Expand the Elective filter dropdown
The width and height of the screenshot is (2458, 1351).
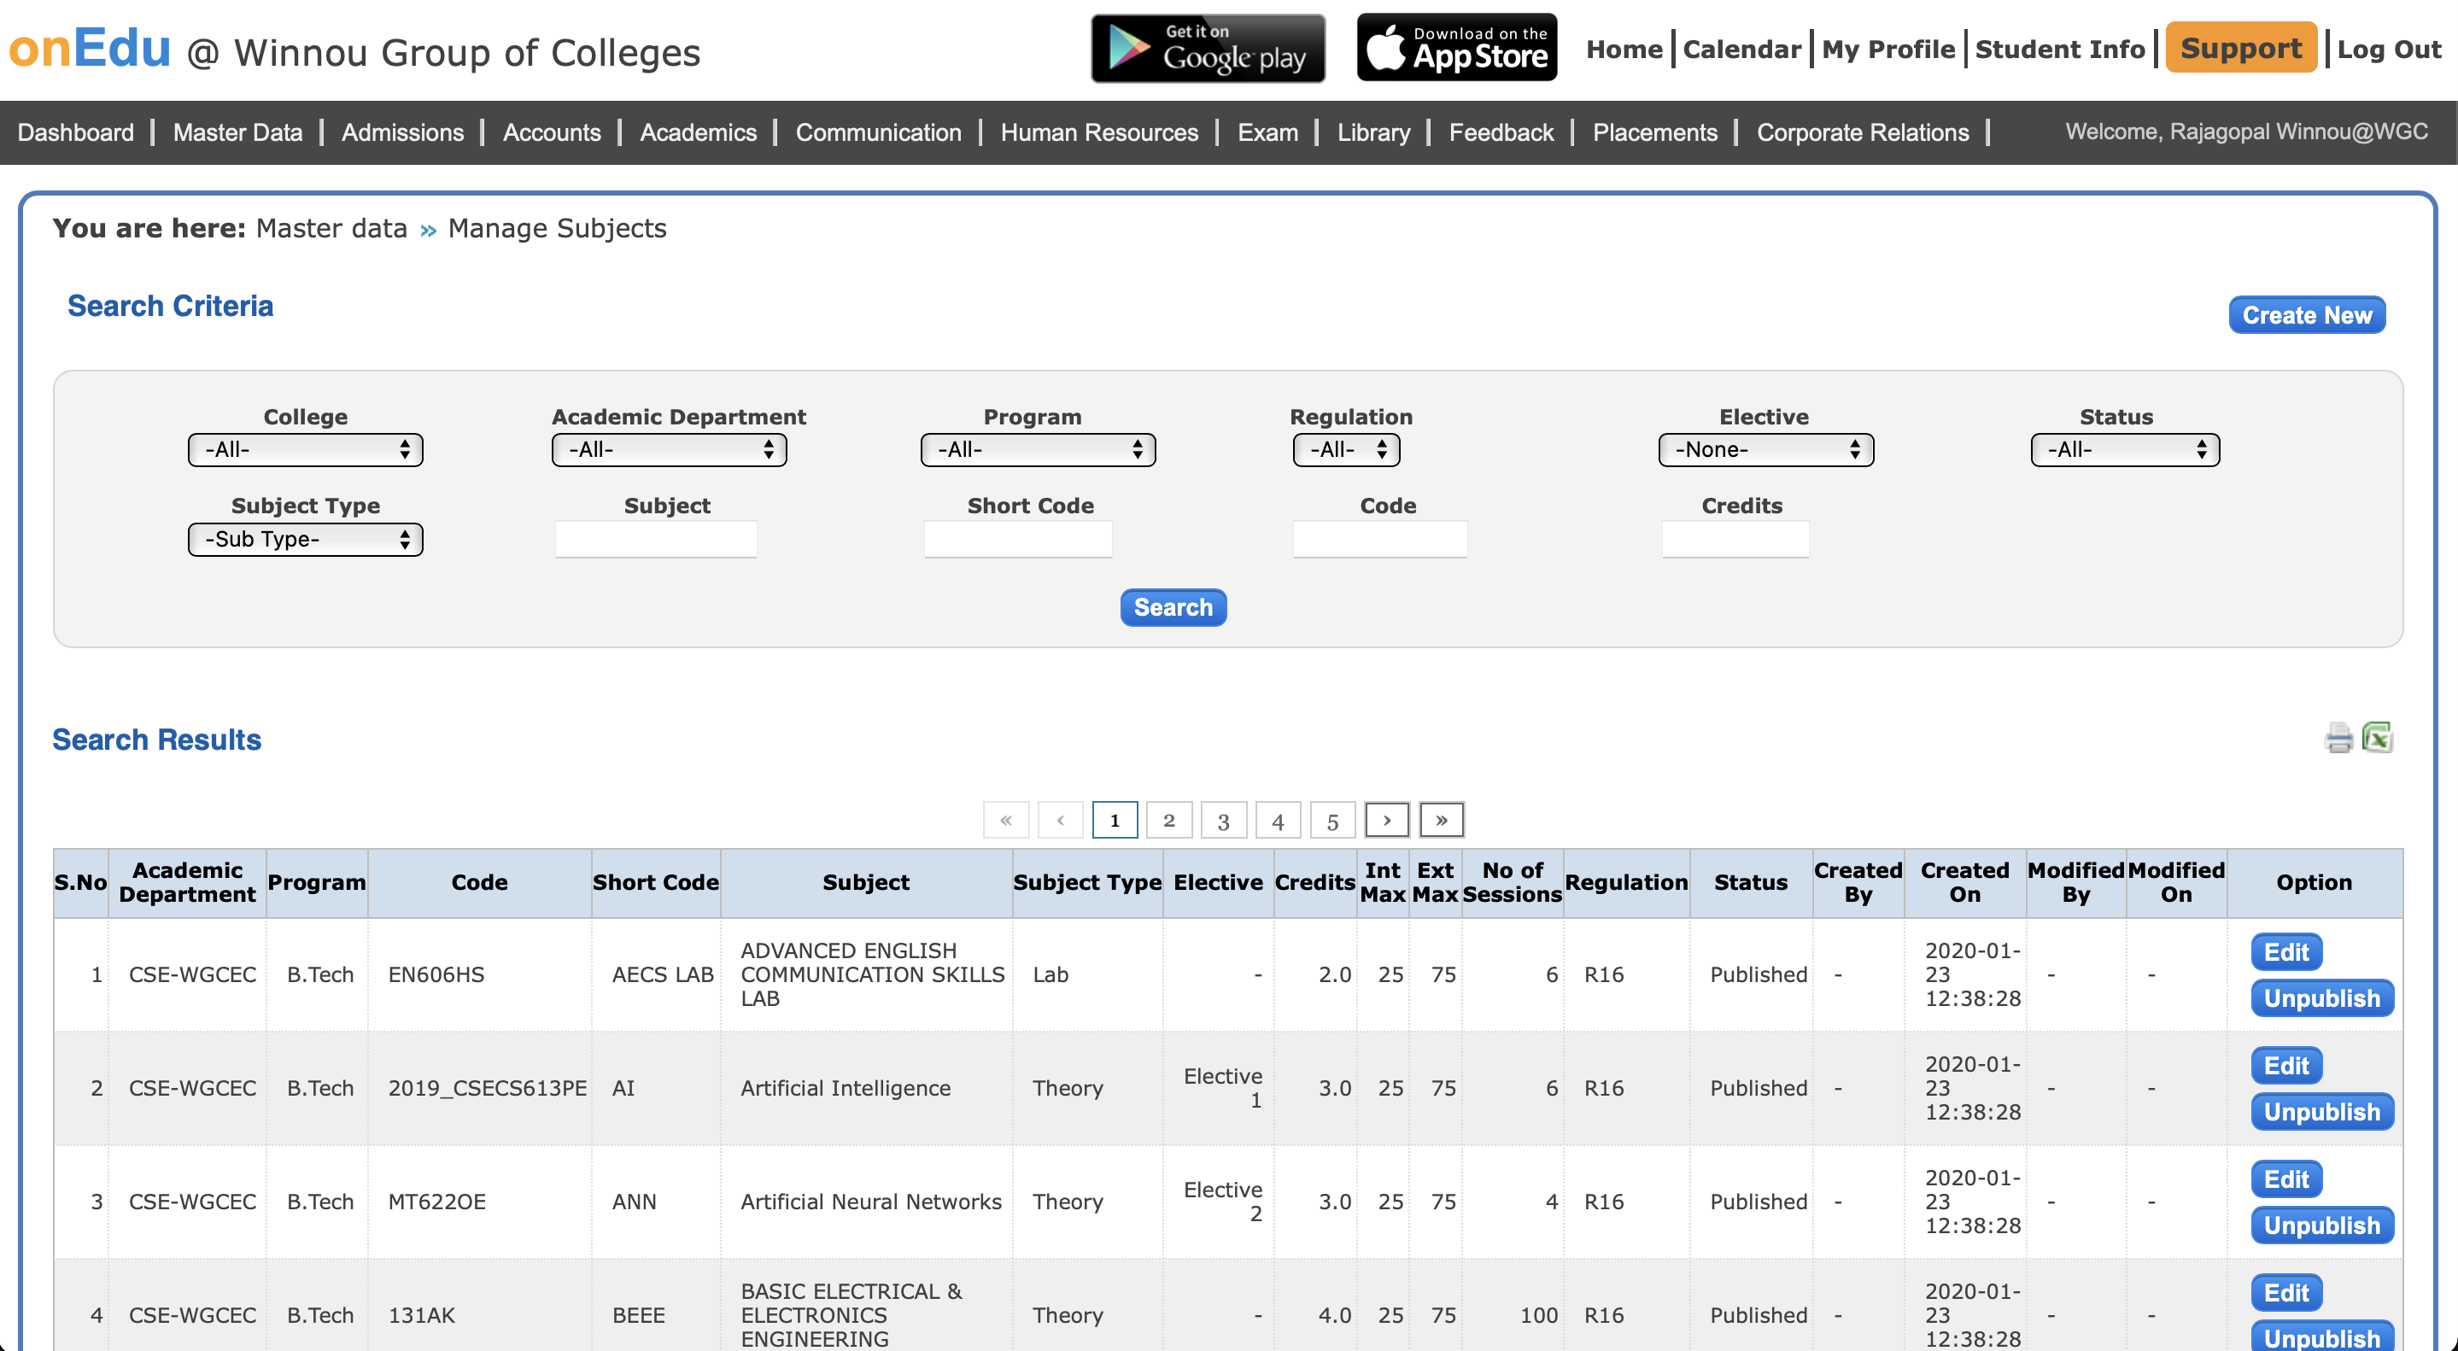(1765, 449)
